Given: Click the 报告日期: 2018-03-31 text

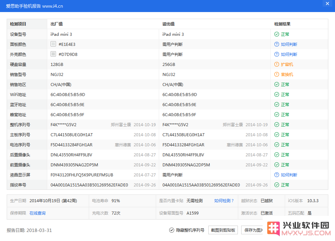Looking at the screenshot, I should [29, 230].
